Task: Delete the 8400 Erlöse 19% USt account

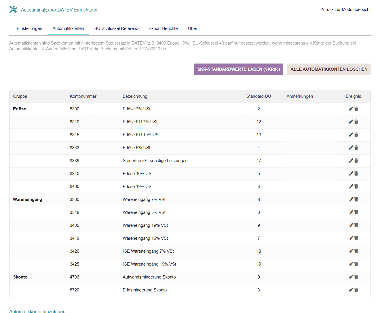Action: [x=356, y=187]
